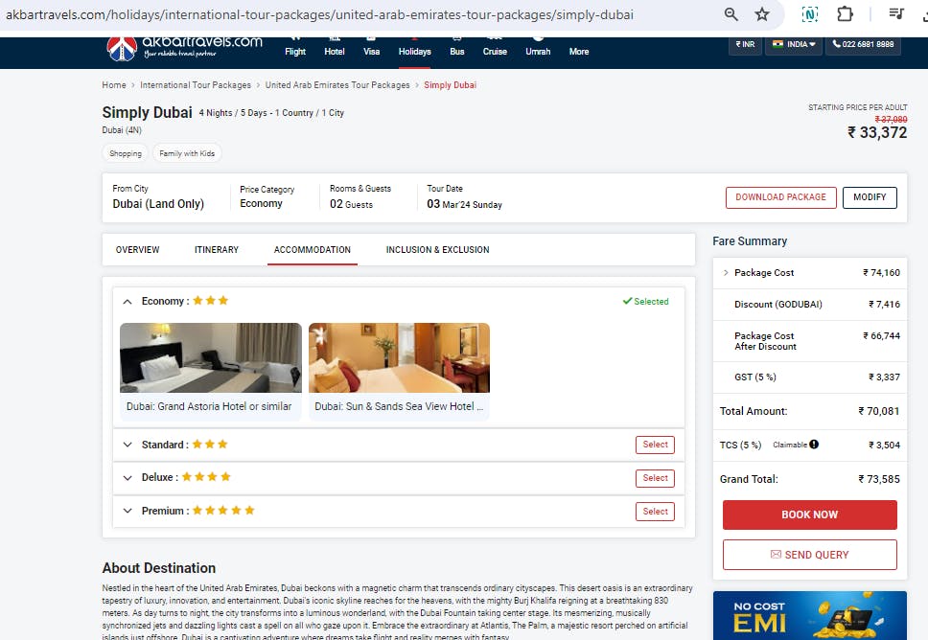Click the starting price ₹ 33,372
The height and width of the screenshot is (640, 928).
(877, 132)
